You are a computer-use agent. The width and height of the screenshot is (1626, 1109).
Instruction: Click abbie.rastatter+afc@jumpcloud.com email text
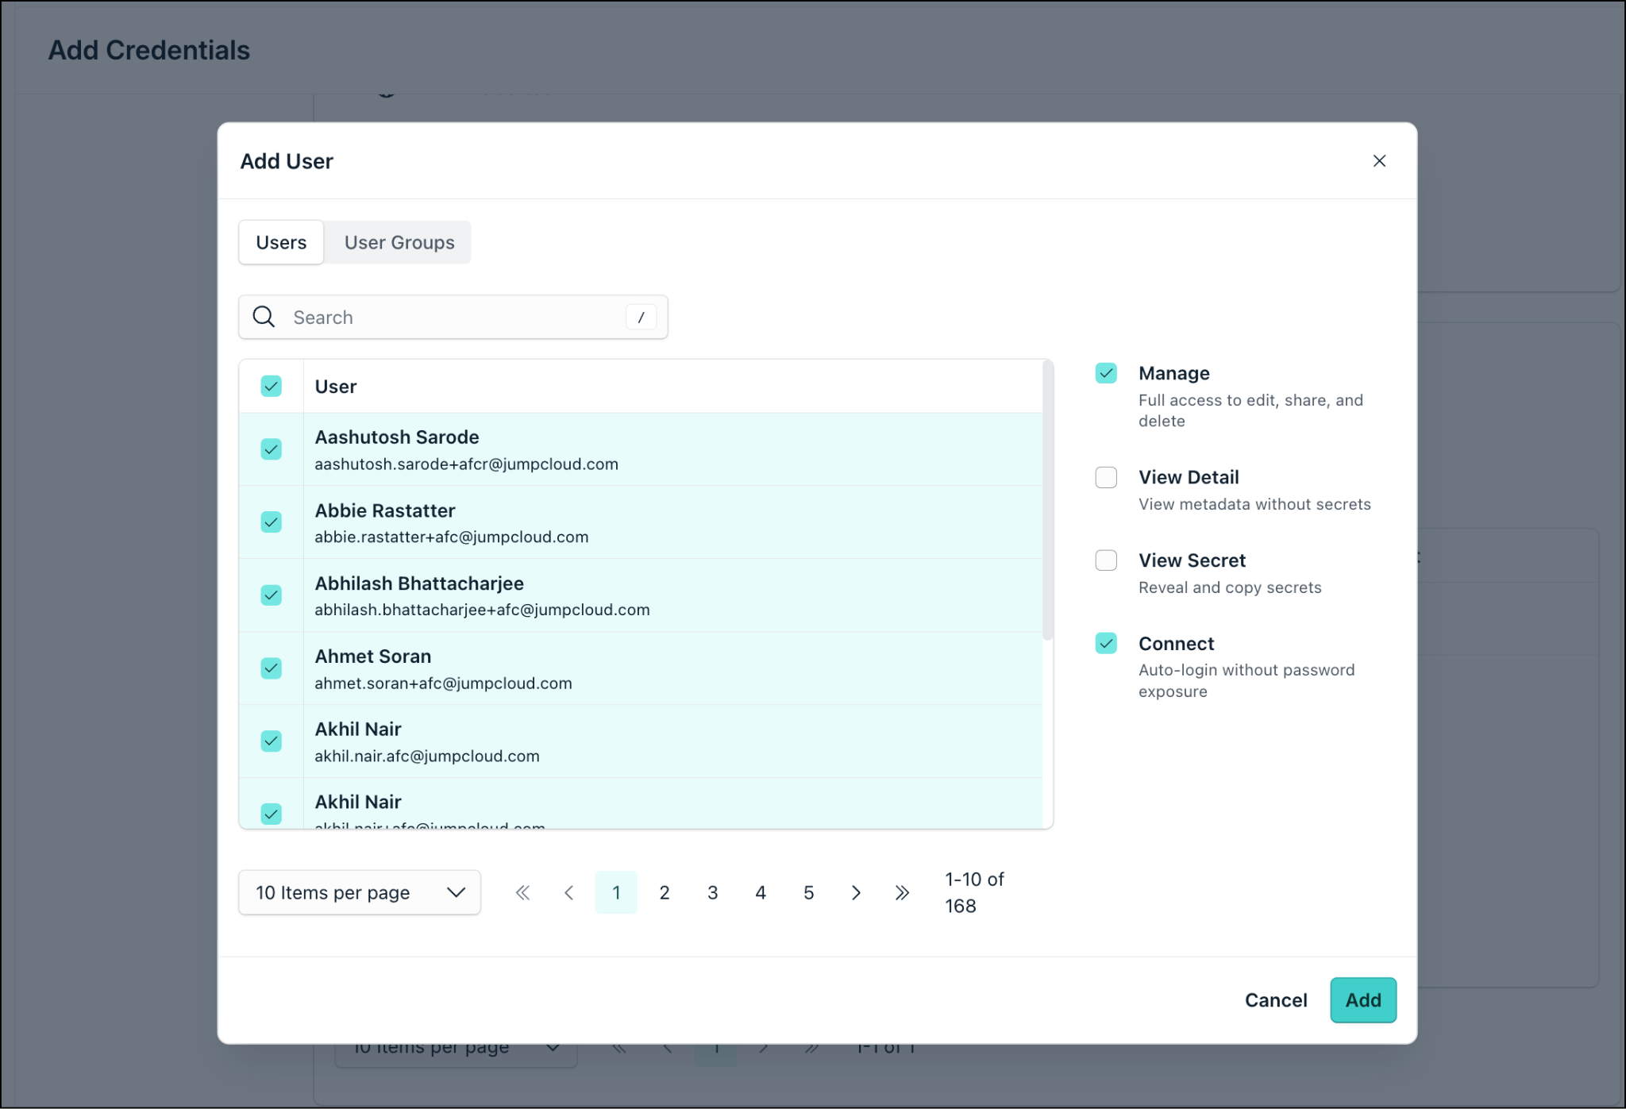(452, 537)
